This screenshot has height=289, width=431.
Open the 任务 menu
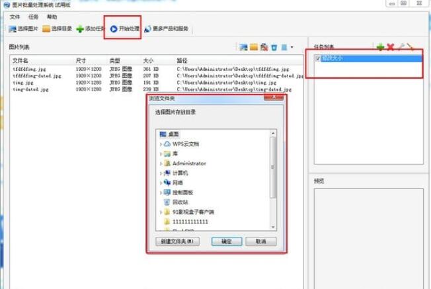click(33, 17)
